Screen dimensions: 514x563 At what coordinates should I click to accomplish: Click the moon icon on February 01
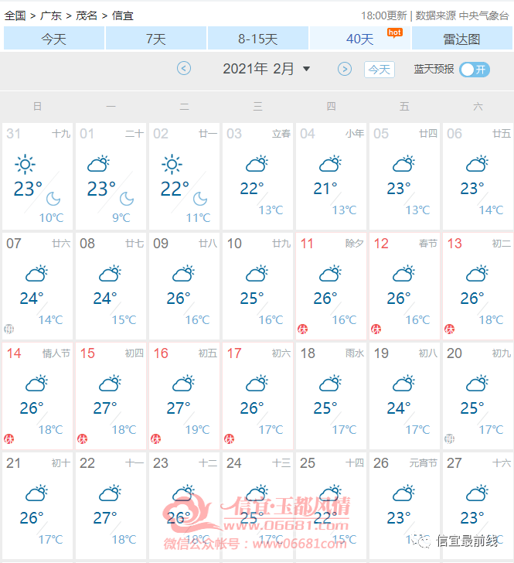(x=126, y=199)
